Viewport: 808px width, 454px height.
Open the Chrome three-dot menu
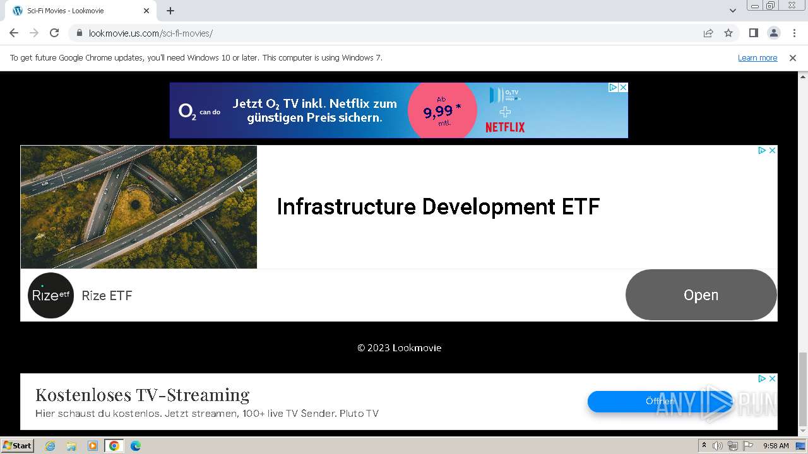point(794,33)
